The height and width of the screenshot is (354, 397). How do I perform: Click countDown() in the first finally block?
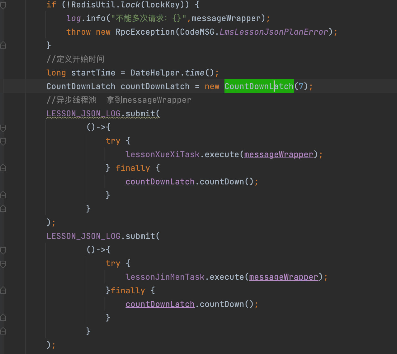tap(227, 182)
